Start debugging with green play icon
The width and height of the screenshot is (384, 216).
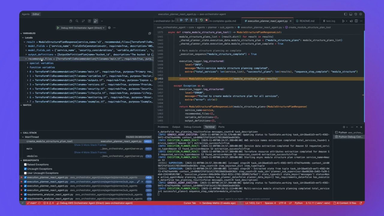(x=58, y=28)
